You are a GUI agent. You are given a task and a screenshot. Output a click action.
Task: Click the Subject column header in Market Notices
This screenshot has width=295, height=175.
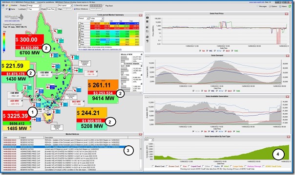pyautogui.click(x=32, y=138)
